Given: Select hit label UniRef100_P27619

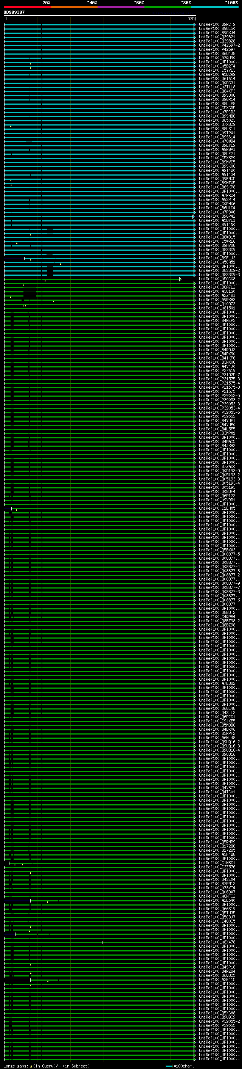Looking at the screenshot, I should 217,370.
